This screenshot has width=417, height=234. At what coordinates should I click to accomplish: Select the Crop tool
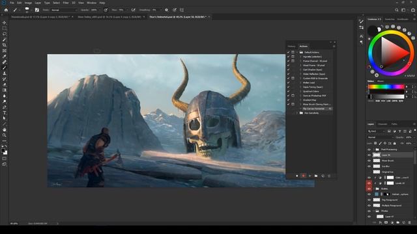point(5,45)
